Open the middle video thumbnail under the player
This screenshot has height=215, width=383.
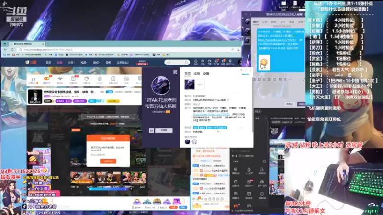coord(108,178)
